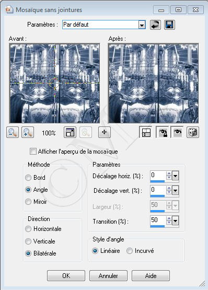208x290 pixels.
Task: Select Linéaire angle style
Action: pyautogui.click(x=95, y=251)
